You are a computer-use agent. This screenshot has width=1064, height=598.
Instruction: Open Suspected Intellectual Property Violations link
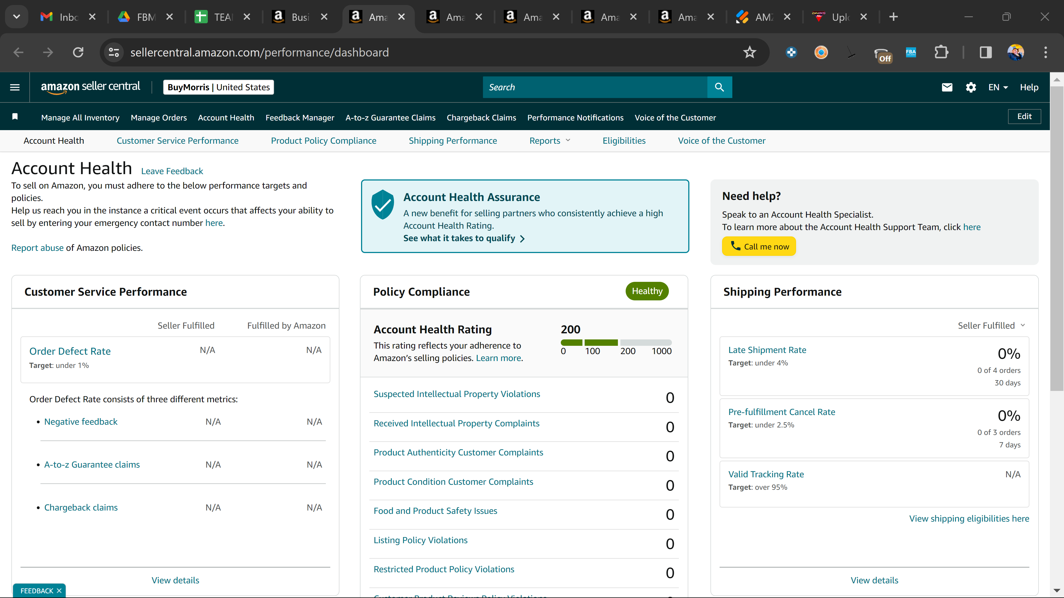457,394
